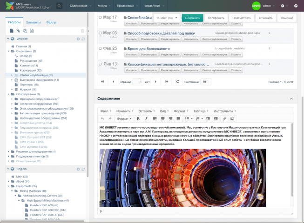Select the Янв 13 article checkbox
The height and width of the screenshot is (223, 304).
100,64
